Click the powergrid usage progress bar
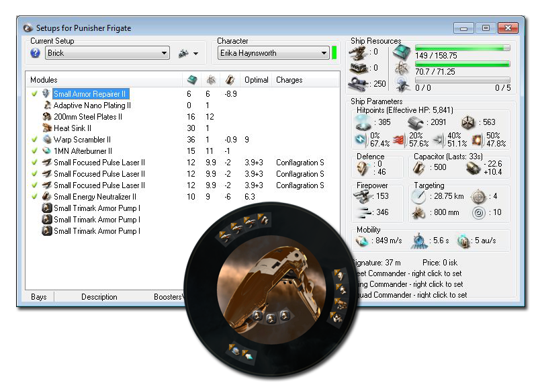This screenshot has height=387, width=540. pos(462,64)
